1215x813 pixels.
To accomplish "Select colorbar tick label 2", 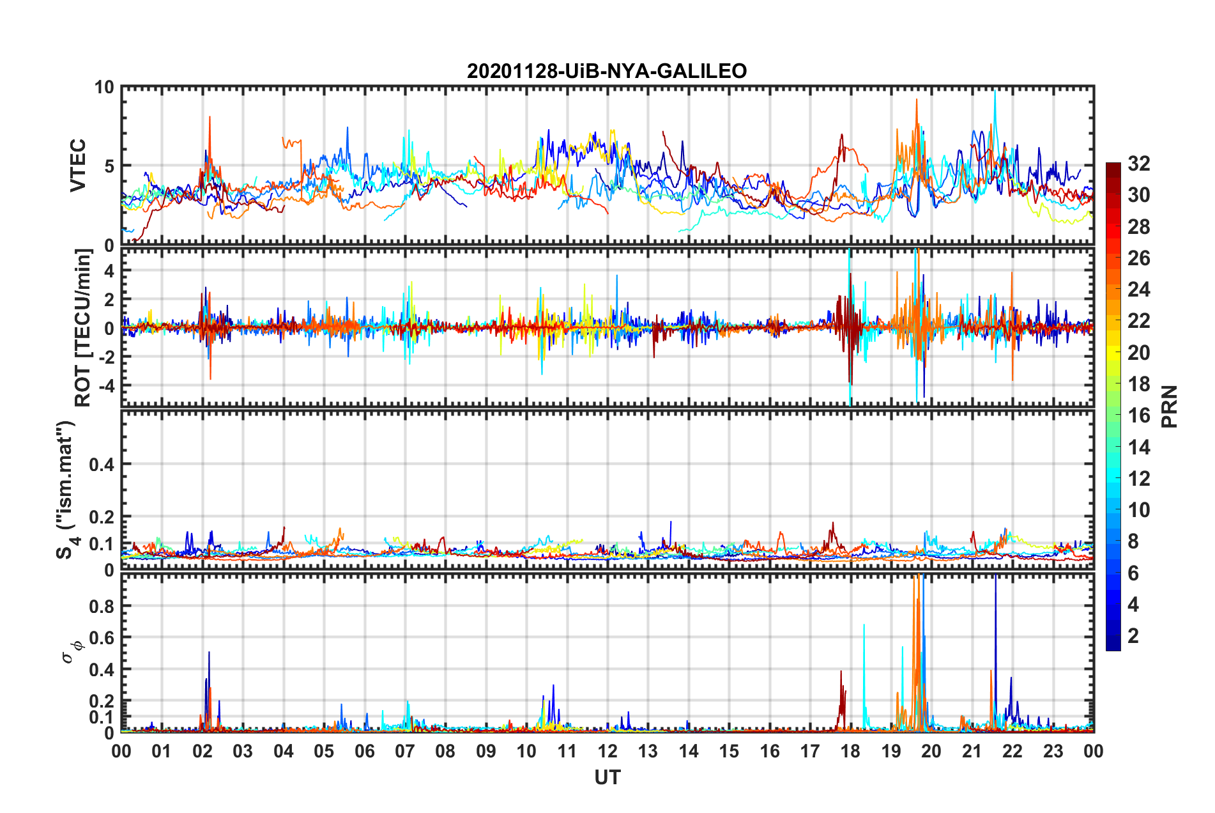I will pos(1133,636).
